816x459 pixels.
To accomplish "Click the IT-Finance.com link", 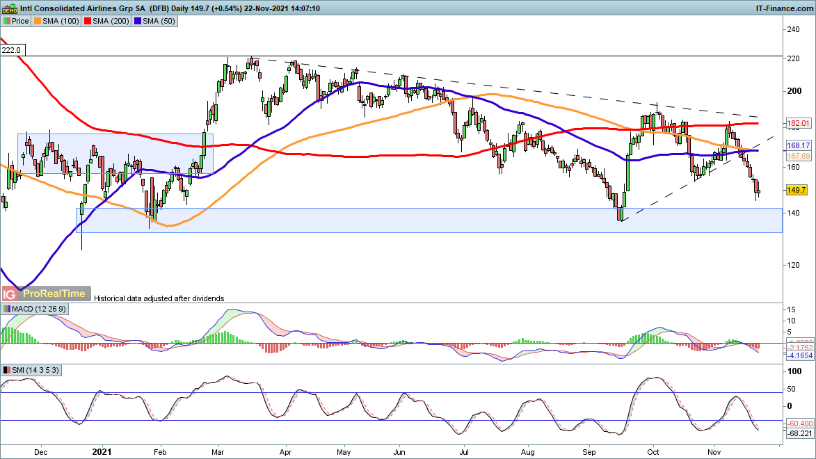I will click(784, 8).
